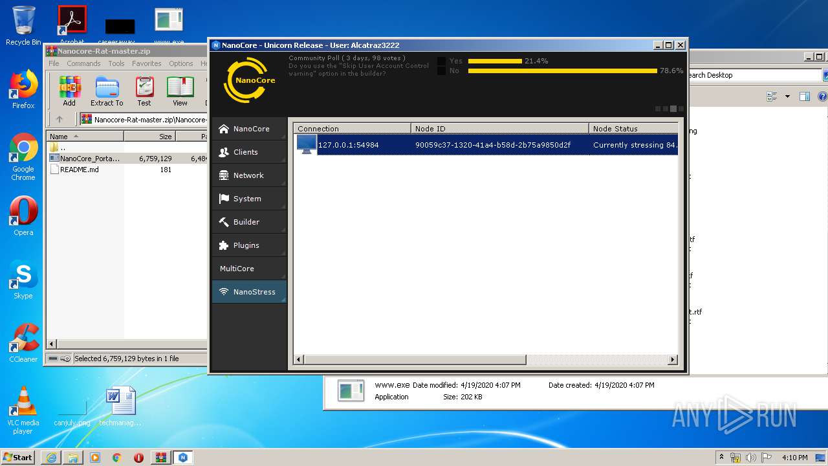828x466 pixels.
Task: Click the left scroll arrow of client list
Action: [299, 359]
